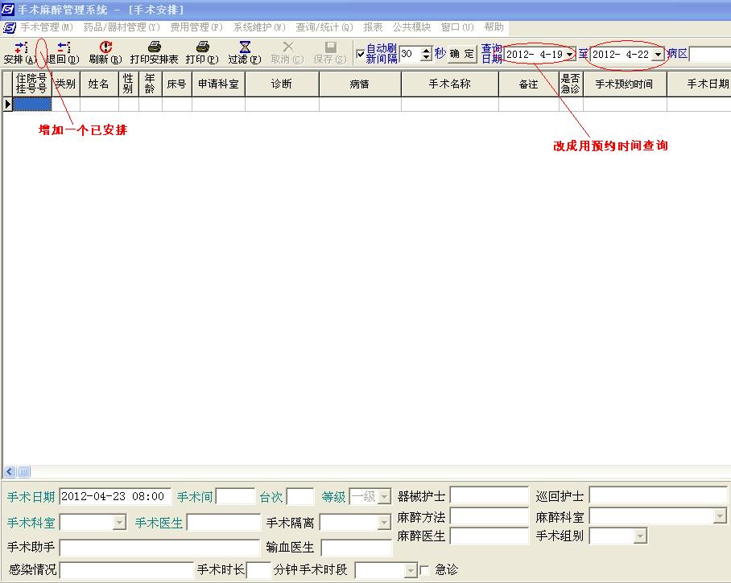Toggle the 自动刷新间隔 checkbox

(x=361, y=54)
